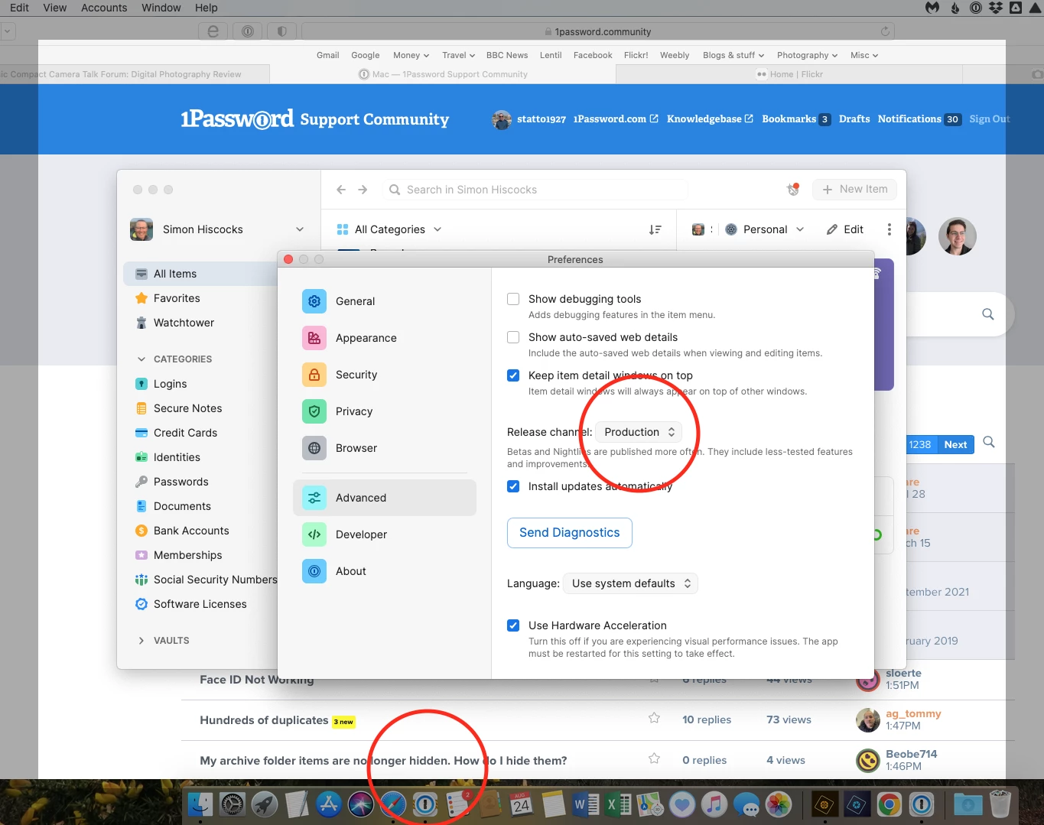Open the Photography bookmarks folder in Safari
This screenshot has height=825, width=1044.
pos(807,55)
